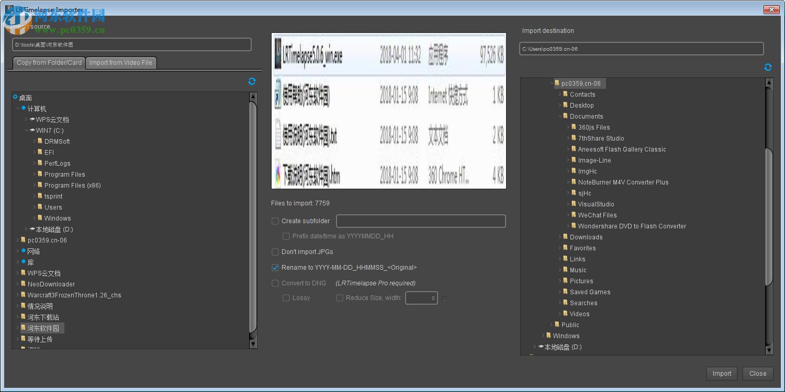
Task: Enable the Create subfolder checkbox
Action: click(275, 221)
